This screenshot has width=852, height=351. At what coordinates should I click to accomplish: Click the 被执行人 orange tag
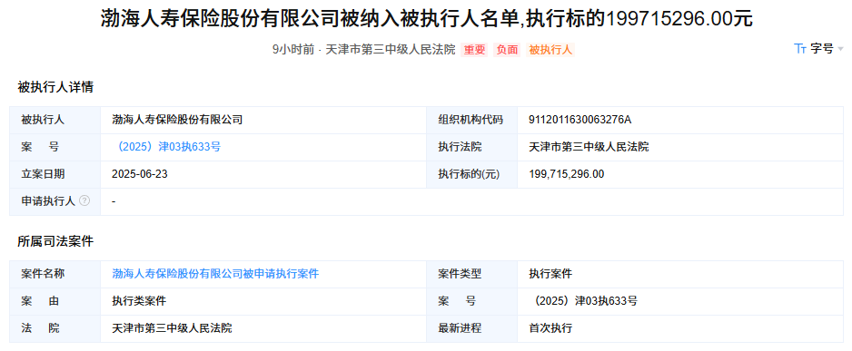click(x=550, y=50)
